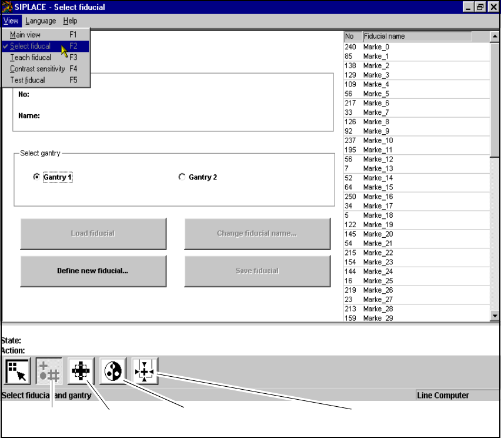501x438 pixels.
Task: Click the SIPLACE title bar application icon
Action: pyautogui.click(x=6, y=6)
